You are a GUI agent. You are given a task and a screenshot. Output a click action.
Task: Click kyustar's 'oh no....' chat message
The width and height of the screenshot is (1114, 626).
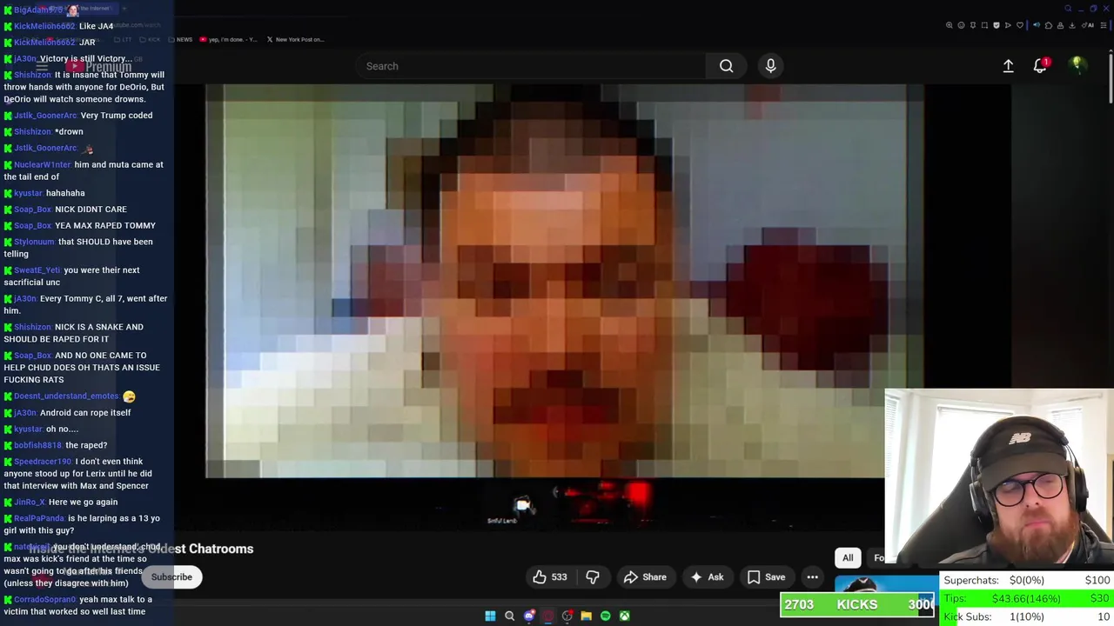pos(62,429)
